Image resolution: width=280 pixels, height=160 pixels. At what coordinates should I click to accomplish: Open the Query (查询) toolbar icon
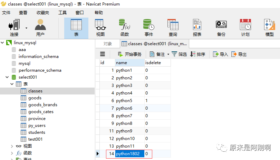pyautogui.click(x=173, y=28)
